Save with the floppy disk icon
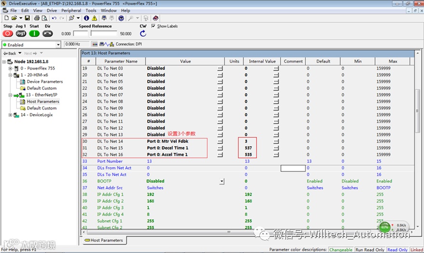Screen dimensions: 424x253 tap(27, 18)
